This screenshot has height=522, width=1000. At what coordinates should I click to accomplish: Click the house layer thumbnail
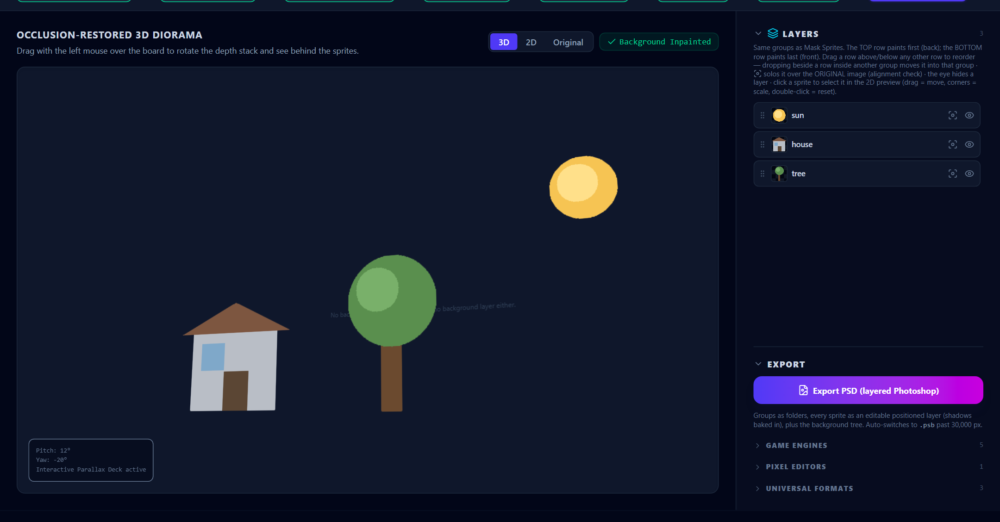779,144
